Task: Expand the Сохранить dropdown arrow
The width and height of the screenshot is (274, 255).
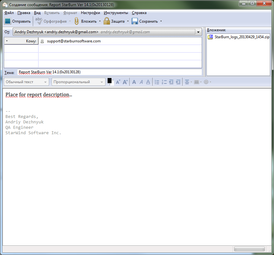Action: (x=161, y=21)
